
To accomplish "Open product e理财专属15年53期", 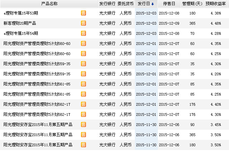I will 21,13.
